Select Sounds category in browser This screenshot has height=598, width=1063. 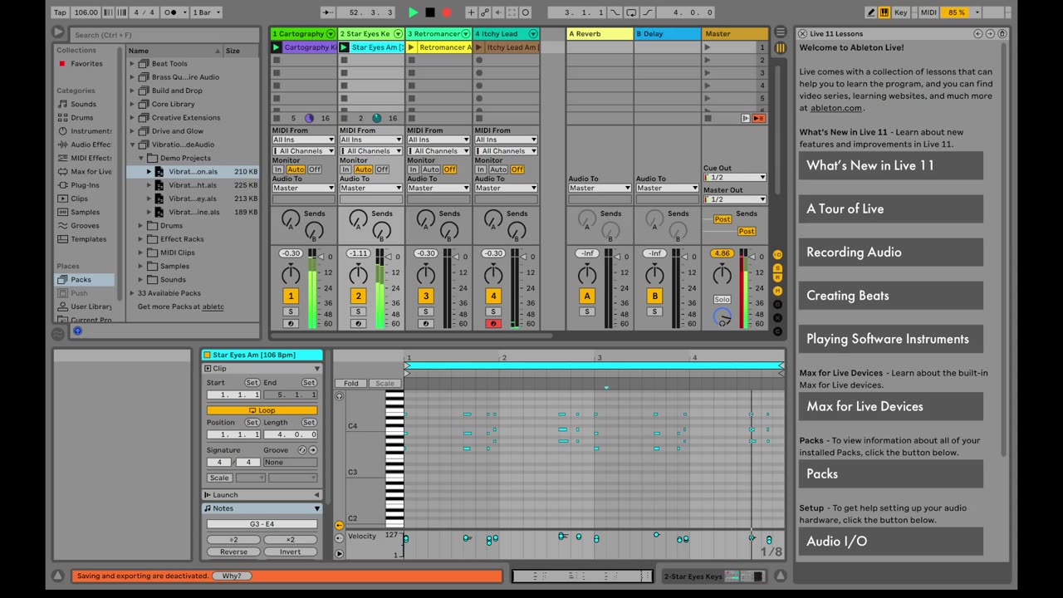83,104
